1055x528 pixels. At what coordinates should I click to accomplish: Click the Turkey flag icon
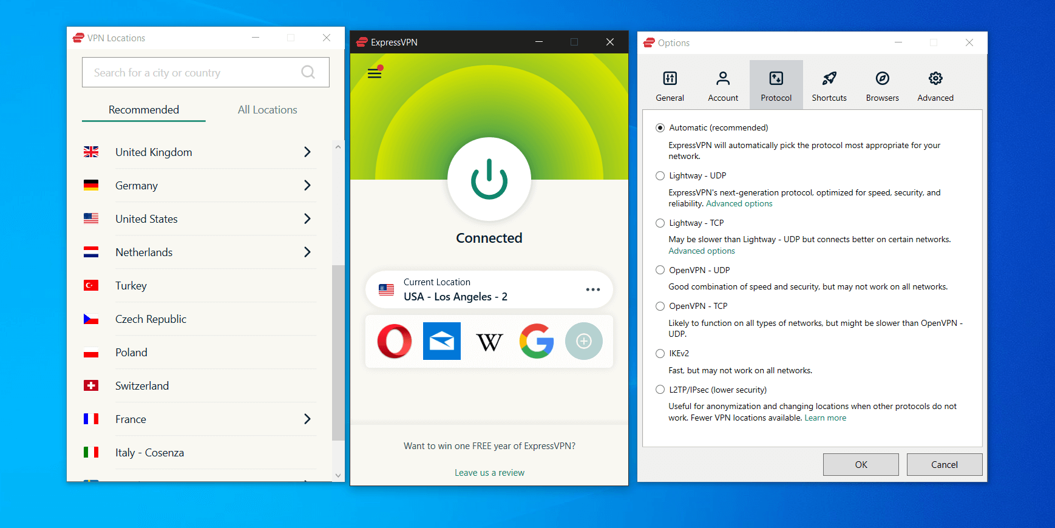91,285
